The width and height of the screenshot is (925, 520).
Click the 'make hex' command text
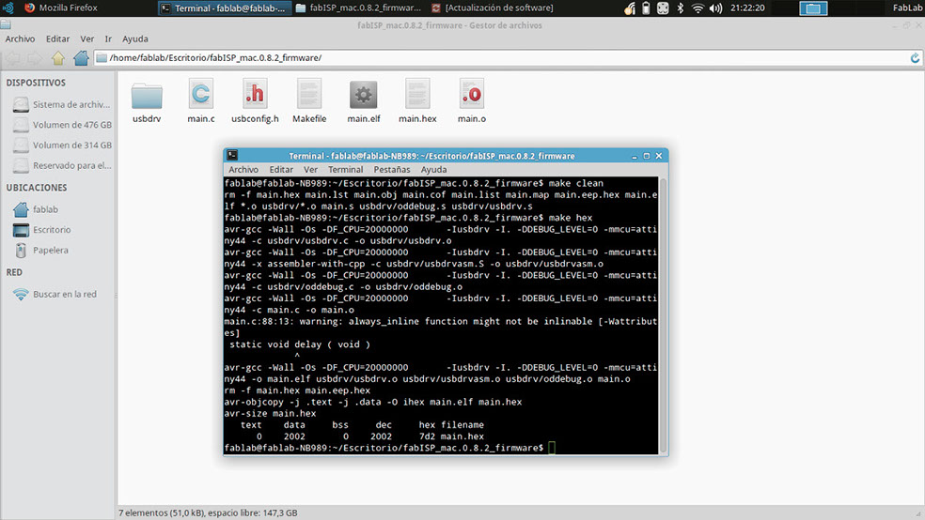(571, 218)
